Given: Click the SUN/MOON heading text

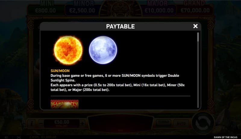Looking at the screenshot, I should pos(60,71).
